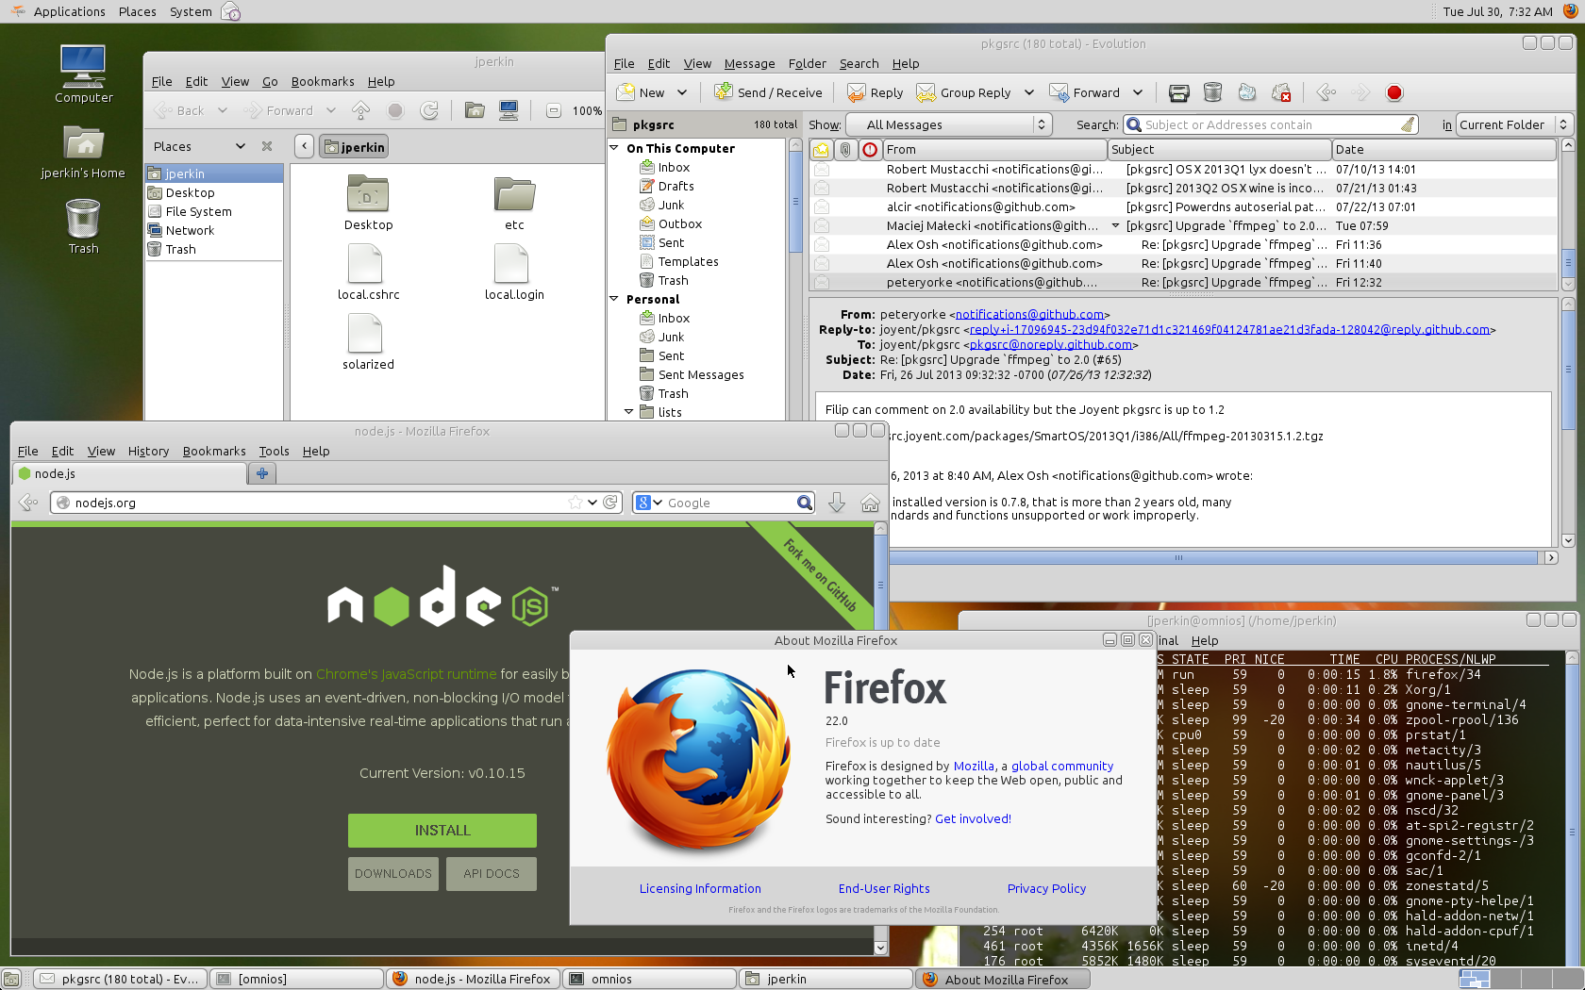Close the Places side pane in file manager
Screen dimensions: 1585x990
coord(267,146)
